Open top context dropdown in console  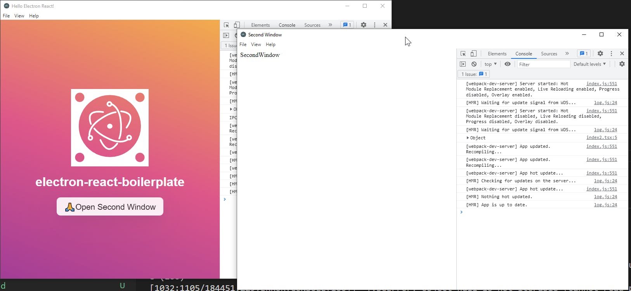[491, 64]
